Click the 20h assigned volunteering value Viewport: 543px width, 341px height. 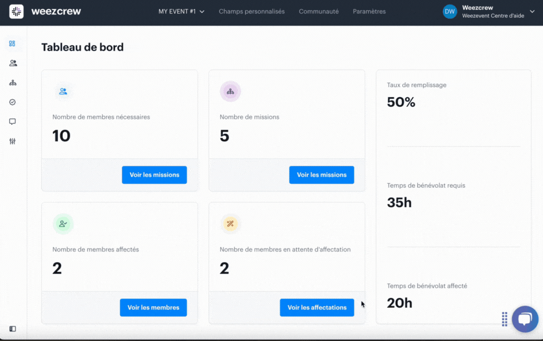point(400,303)
